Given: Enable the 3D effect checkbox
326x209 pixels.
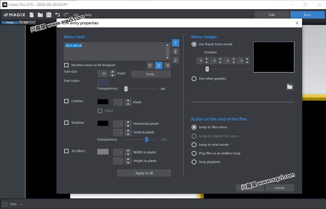Looking at the screenshot, I should [x=66, y=151].
